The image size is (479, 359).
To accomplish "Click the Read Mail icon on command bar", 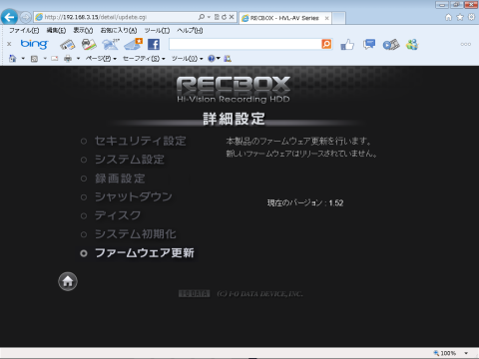I will (x=55, y=59).
